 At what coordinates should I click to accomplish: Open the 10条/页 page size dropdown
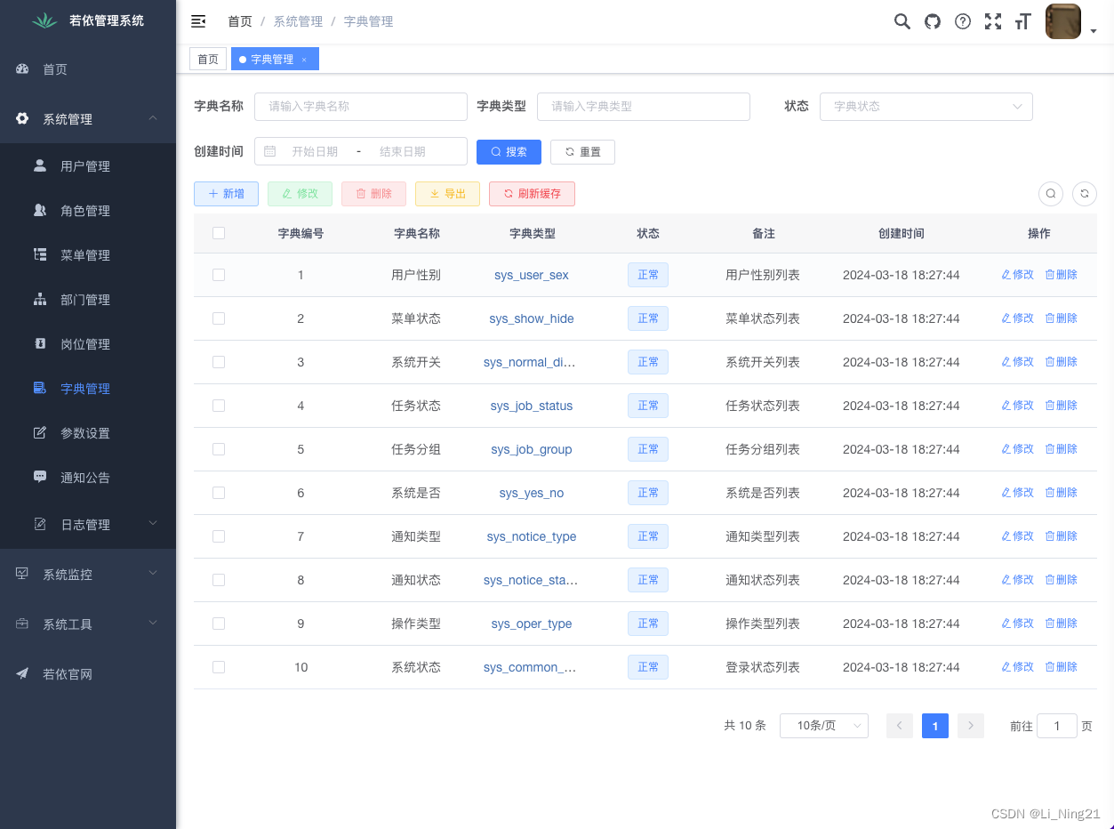pyautogui.click(x=823, y=725)
